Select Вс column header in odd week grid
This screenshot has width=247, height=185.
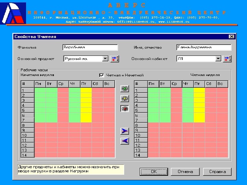109,84
